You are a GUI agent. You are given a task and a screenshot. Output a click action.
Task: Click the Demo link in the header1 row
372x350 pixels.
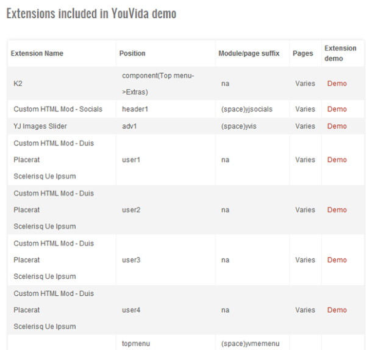pyautogui.click(x=337, y=109)
